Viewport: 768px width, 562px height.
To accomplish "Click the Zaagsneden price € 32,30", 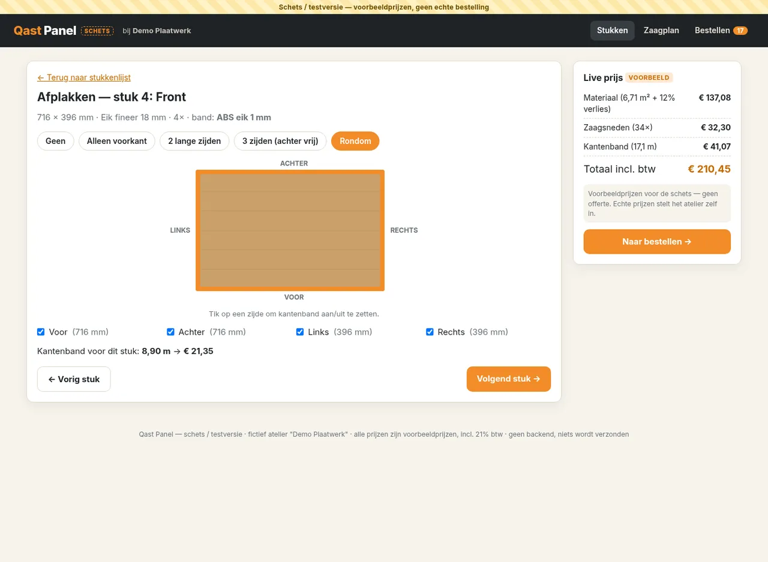I will pyautogui.click(x=716, y=127).
